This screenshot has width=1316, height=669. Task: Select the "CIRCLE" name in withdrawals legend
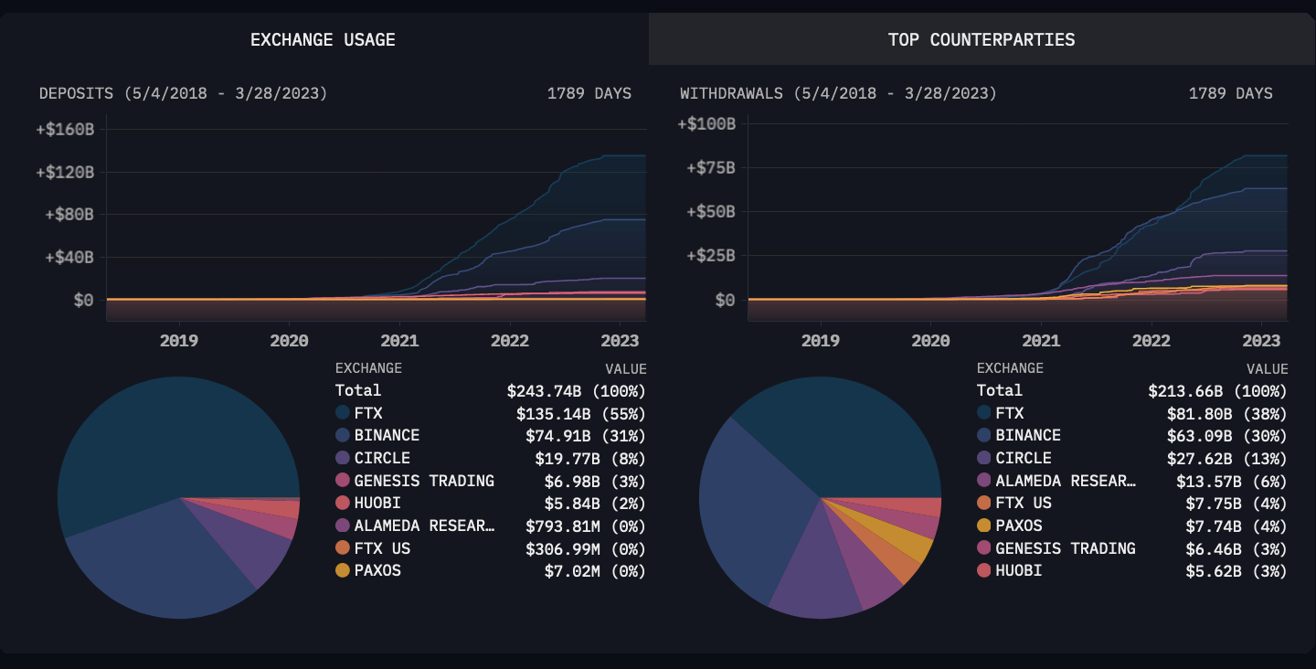click(1024, 458)
